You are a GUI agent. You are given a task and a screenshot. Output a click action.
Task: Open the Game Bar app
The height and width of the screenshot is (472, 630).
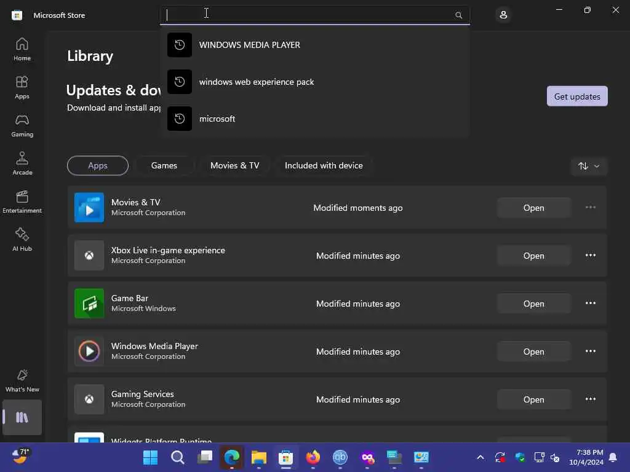pos(533,304)
